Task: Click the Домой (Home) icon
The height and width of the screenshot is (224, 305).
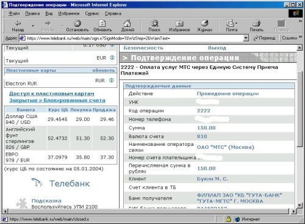Action: (x=127, y=23)
